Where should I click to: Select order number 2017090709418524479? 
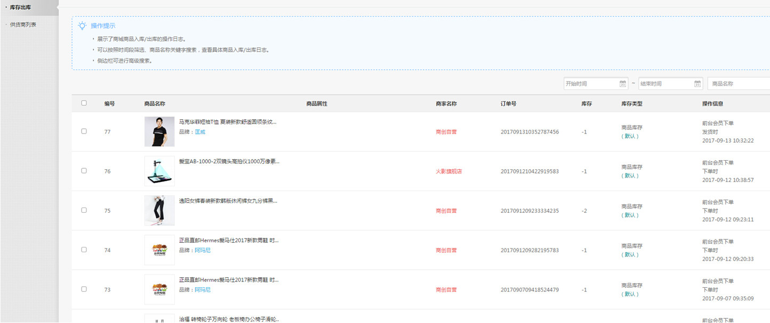tap(530, 289)
